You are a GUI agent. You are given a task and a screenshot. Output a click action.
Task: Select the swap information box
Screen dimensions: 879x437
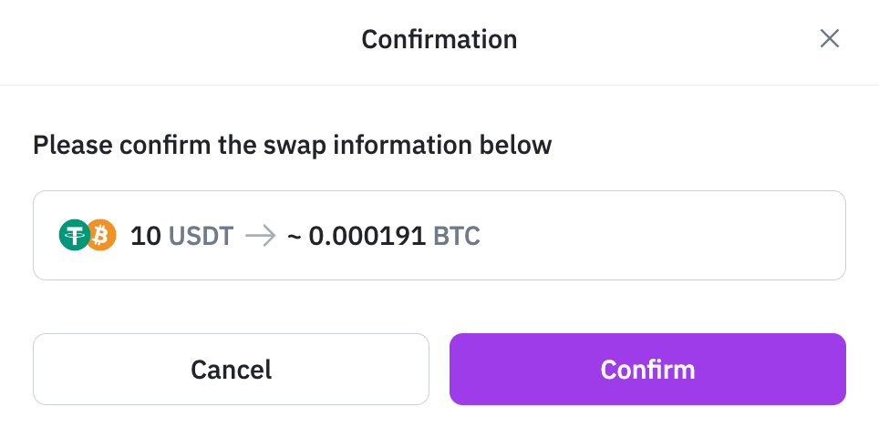coord(439,235)
